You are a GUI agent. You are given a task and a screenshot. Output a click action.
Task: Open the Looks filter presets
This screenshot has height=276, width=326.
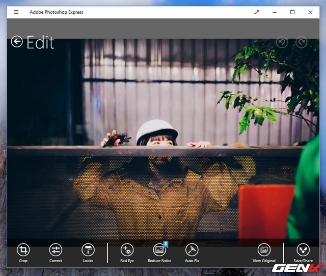[x=88, y=250]
